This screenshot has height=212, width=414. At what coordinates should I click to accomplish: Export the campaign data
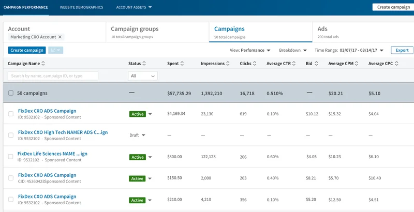(402, 50)
